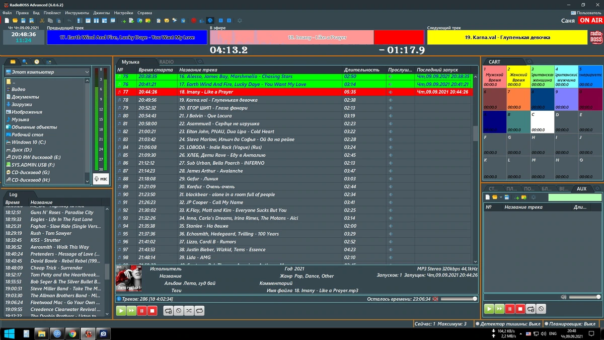Toggle the ON AIR indicator
The width and height of the screenshot is (604, 340).
pyautogui.click(x=590, y=21)
